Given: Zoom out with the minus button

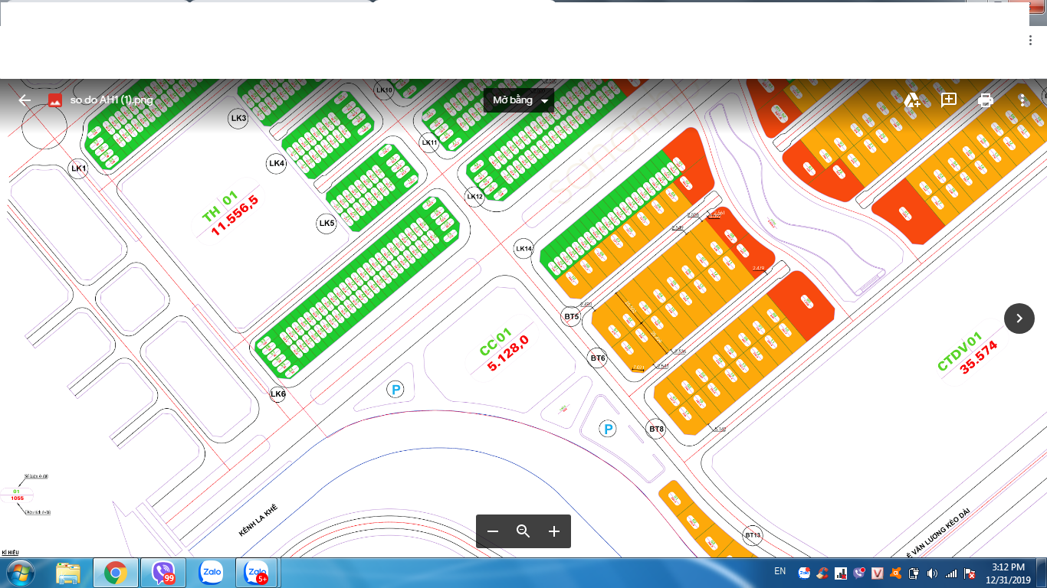Looking at the screenshot, I should pyautogui.click(x=493, y=531).
